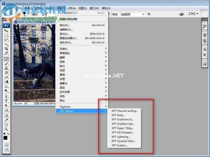Select the Slice tool

click(x=6, y=53)
